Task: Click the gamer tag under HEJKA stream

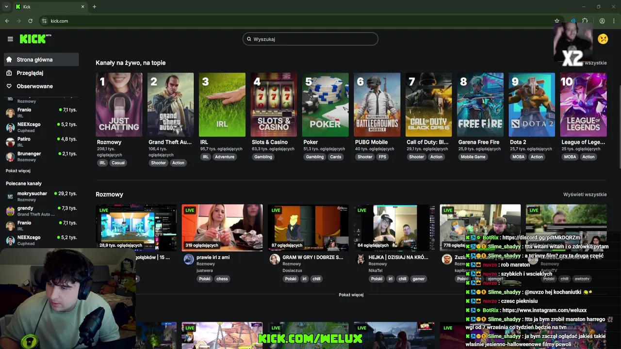Action: (419, 279)
